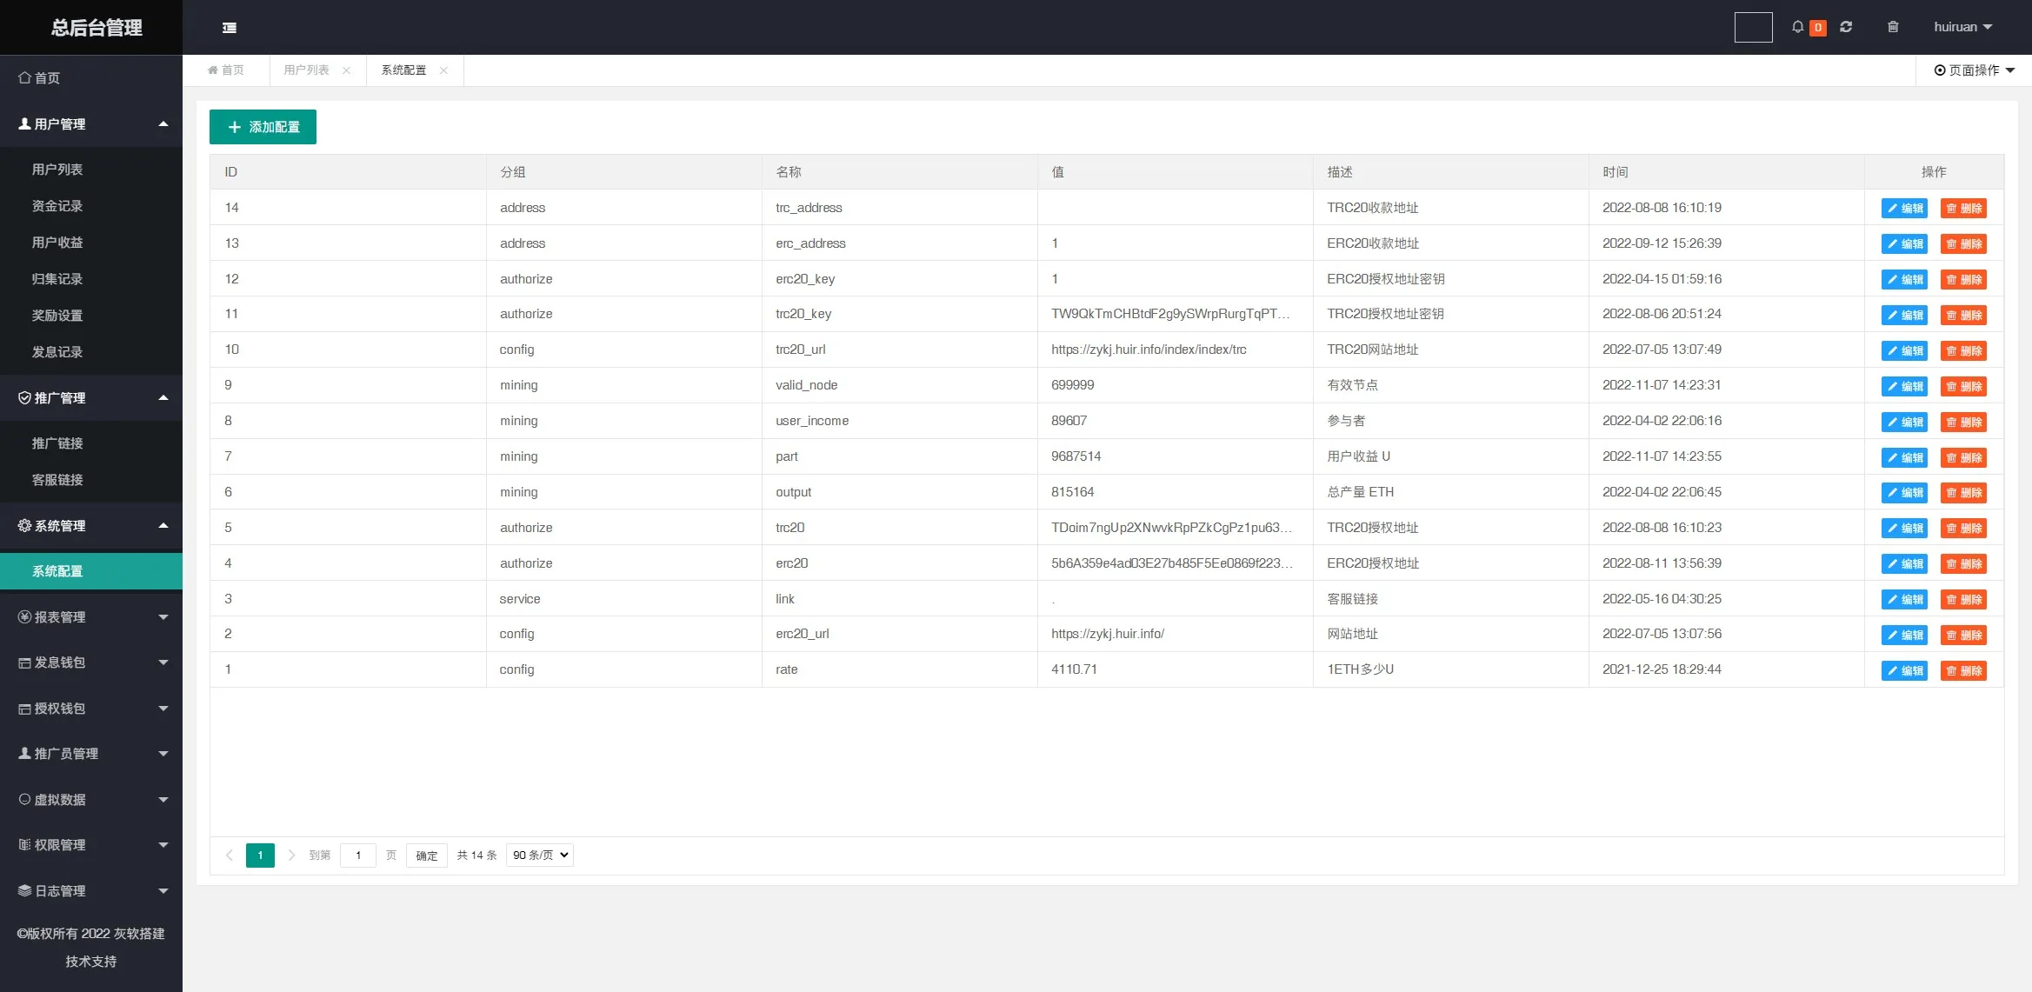Click the notification bell icon
The image size is (2032, 992).
[x=1797, y=27]
